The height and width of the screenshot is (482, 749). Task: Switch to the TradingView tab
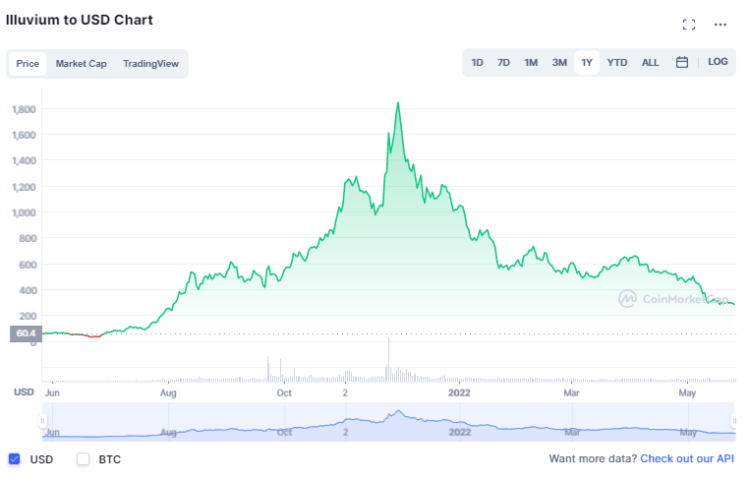(151, 64)
